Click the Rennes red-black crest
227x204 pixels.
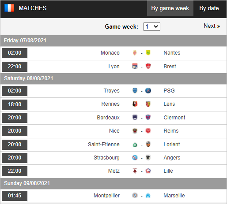click(x=135, y=104)
